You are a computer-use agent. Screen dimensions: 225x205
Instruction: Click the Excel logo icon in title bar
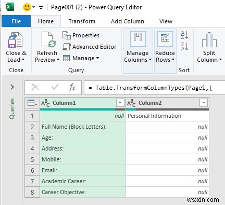10,7
